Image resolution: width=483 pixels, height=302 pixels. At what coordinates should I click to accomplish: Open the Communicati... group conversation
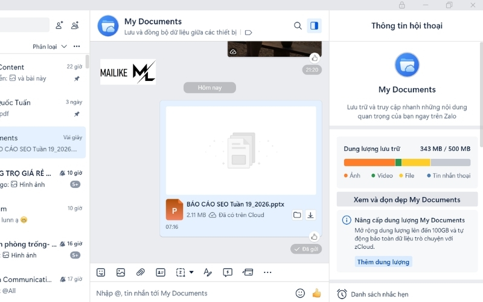coord(43,284)
